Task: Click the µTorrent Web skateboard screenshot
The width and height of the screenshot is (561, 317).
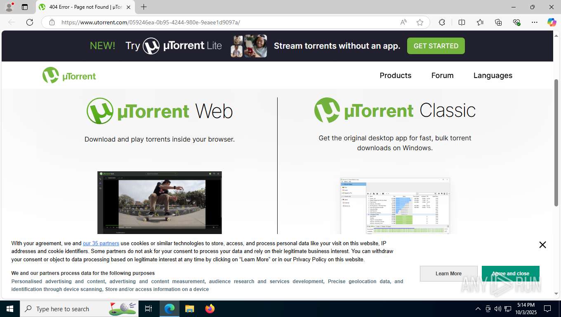Action: (159, 202)
